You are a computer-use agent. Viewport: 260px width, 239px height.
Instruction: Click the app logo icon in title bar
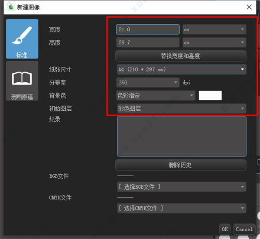coord(11,7)
